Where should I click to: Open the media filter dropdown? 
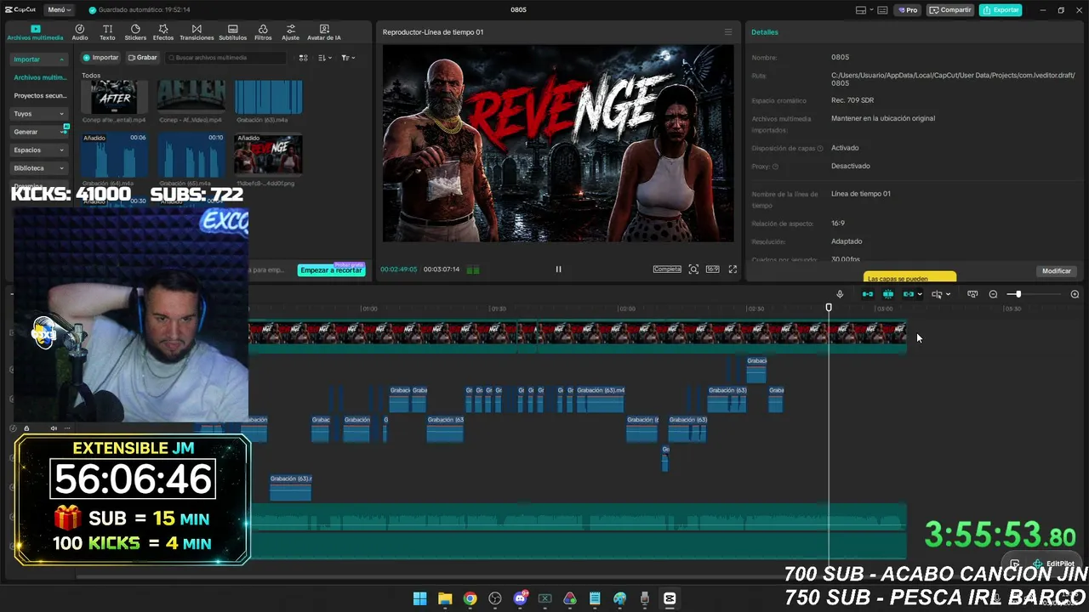pyautogui.click(x=348, y=58)
